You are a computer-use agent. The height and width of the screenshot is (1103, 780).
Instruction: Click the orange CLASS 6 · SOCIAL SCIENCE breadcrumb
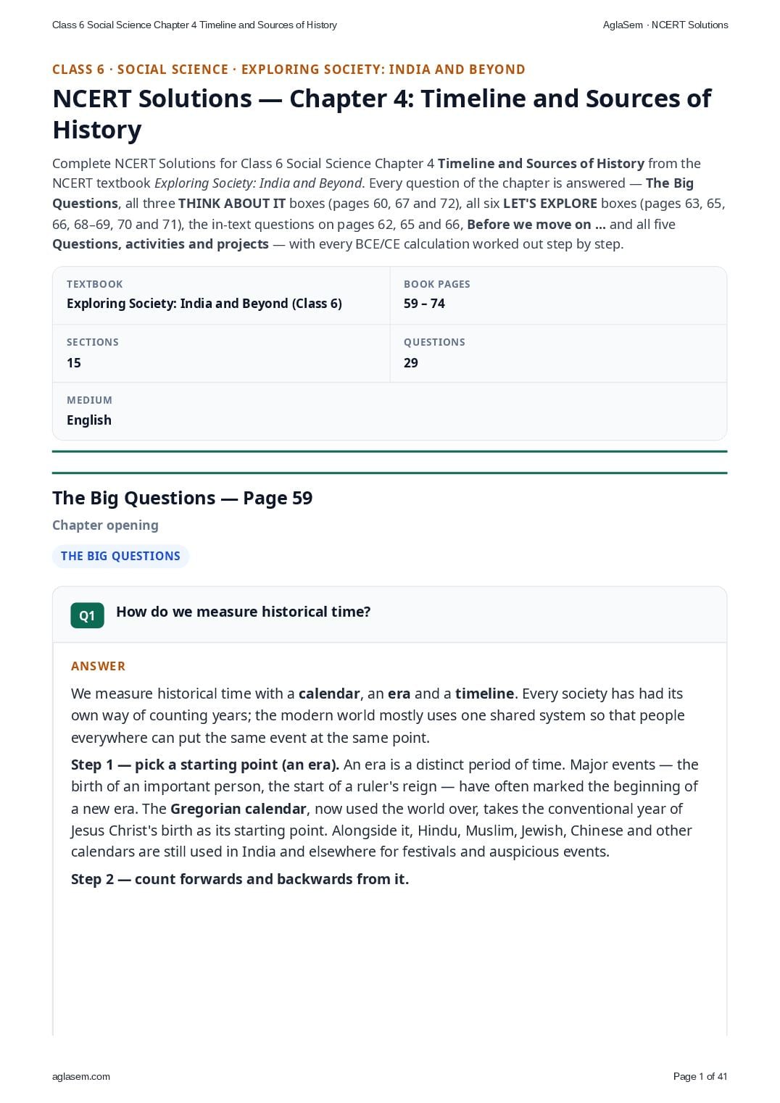[289, 70]
